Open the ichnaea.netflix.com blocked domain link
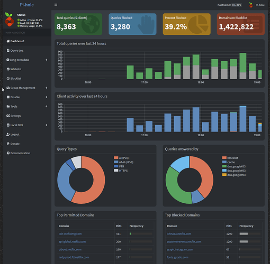The image size is (270, 264). tap(179, 234)
